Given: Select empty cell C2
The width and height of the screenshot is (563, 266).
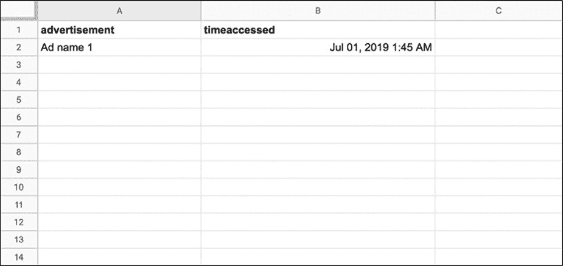Looking at the screenshot, I should pos(498,47).
